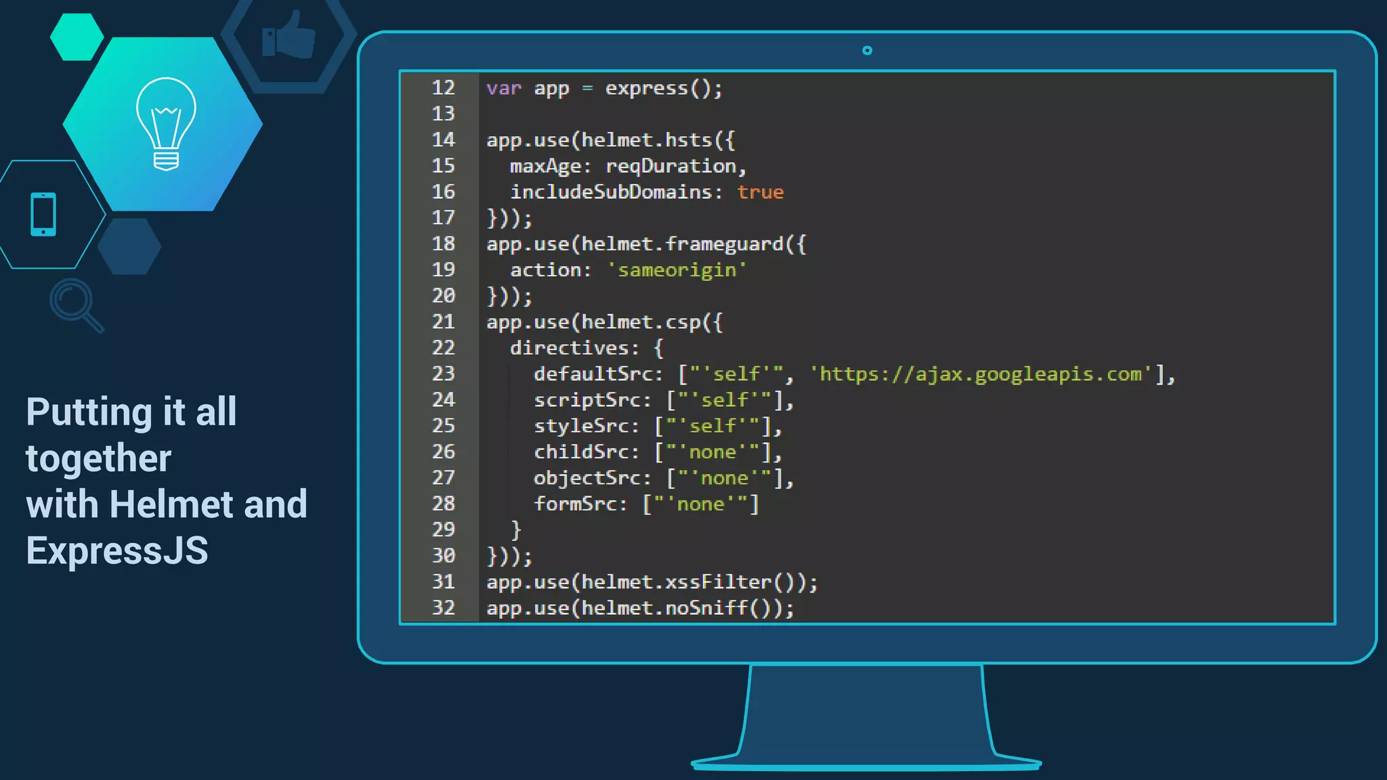Click the light bulb icon

(166, 124)
